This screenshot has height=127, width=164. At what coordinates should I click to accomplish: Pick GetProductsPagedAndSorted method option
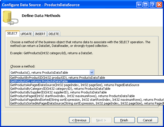[x=87, y=100]
